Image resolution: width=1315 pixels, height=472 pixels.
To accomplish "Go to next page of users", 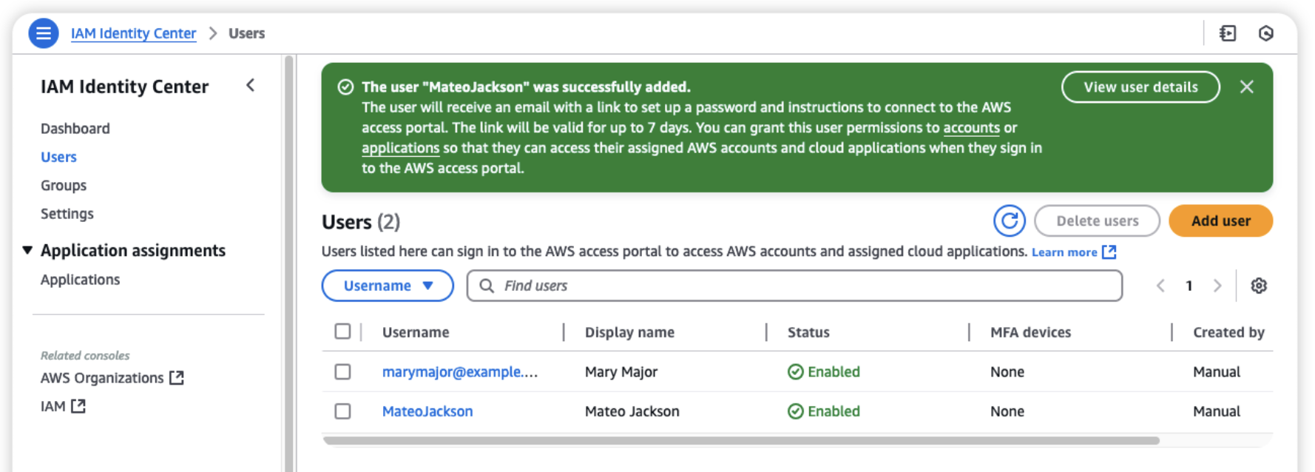I will tap(1217, 286).
